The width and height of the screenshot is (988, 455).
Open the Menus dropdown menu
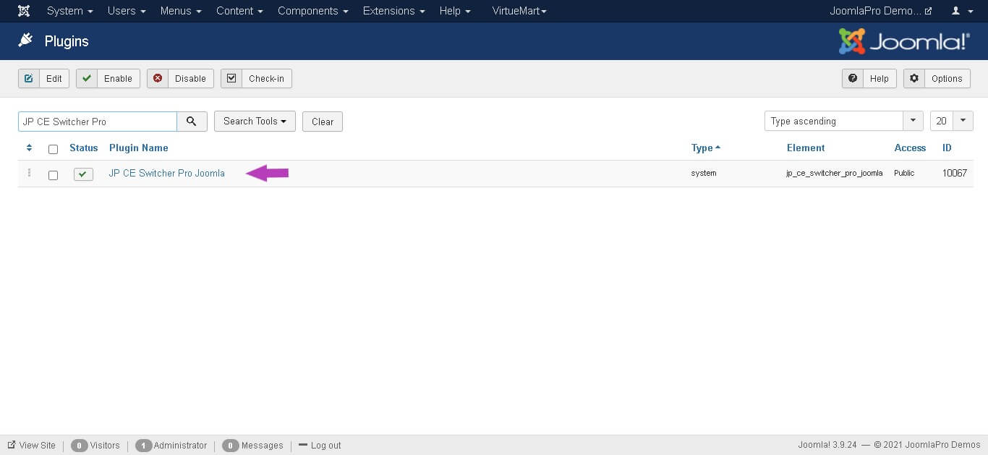pyautogui.click(x=181, y=11)
